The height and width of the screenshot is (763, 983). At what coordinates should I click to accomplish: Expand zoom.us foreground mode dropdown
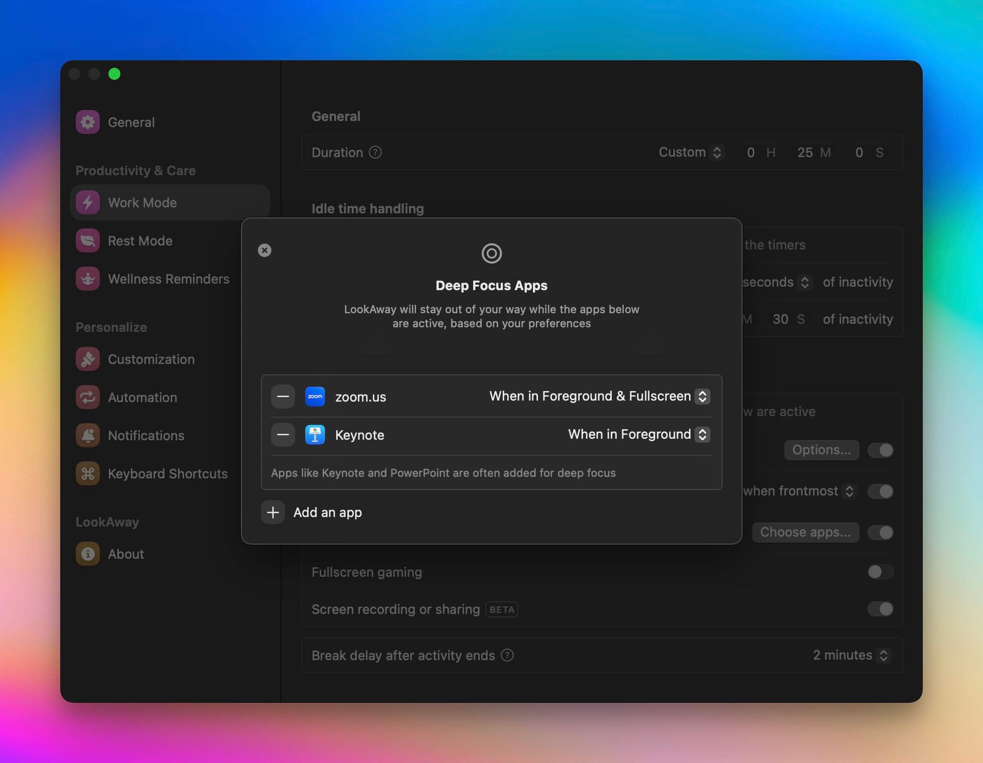coord(700,396)
